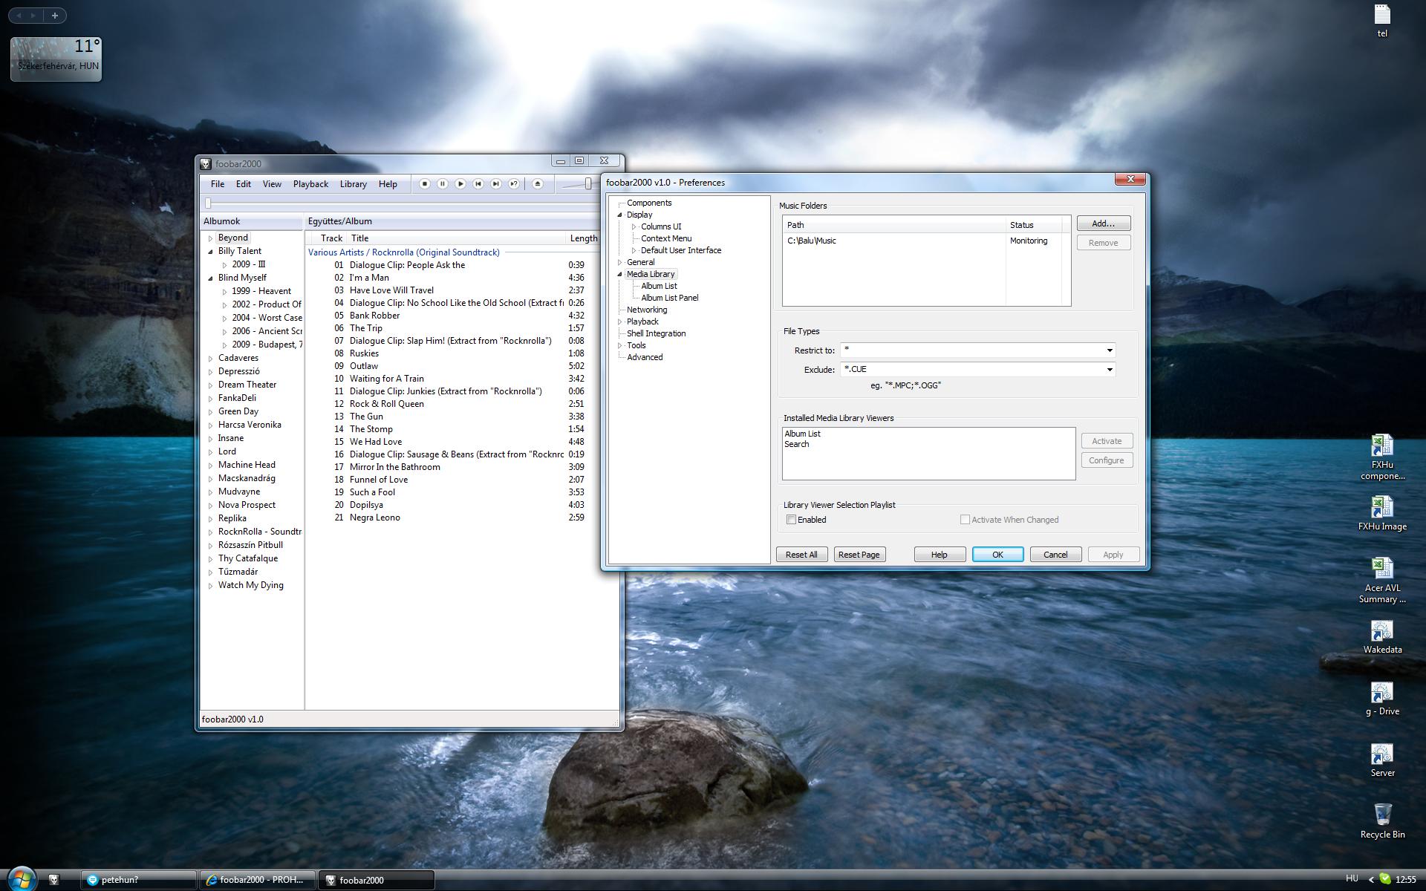This screenshot has height=891, width=1426.
Task: Expand the General preferences node
Action: 620,262
